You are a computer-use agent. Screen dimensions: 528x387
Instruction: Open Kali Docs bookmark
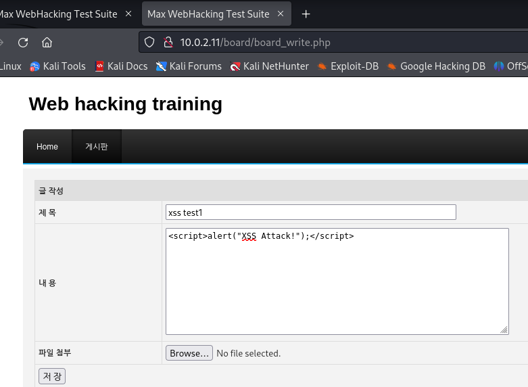(x=121, y=66)
